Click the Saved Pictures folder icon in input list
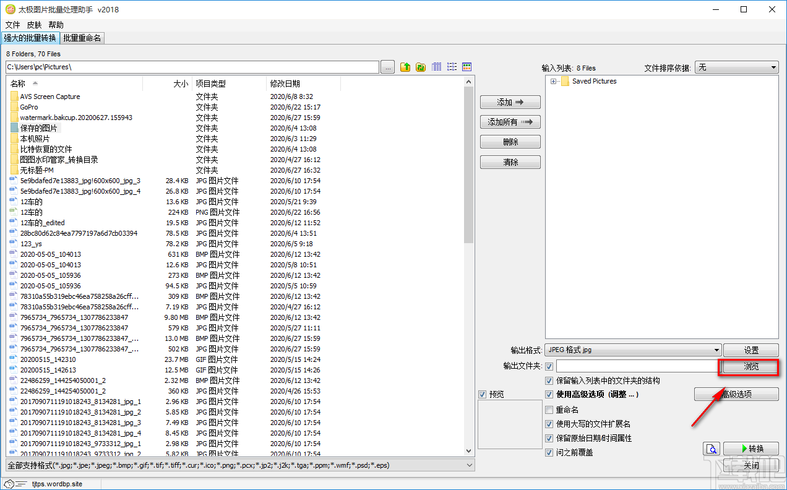 (x=565, y=81)
